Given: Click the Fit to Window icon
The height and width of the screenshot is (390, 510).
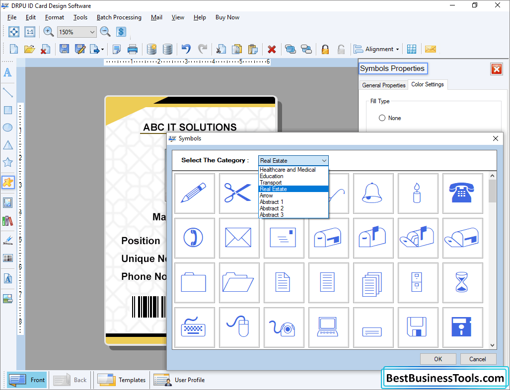Looking at the screenshot, I should pyautogui.click(x=14, y=32).
